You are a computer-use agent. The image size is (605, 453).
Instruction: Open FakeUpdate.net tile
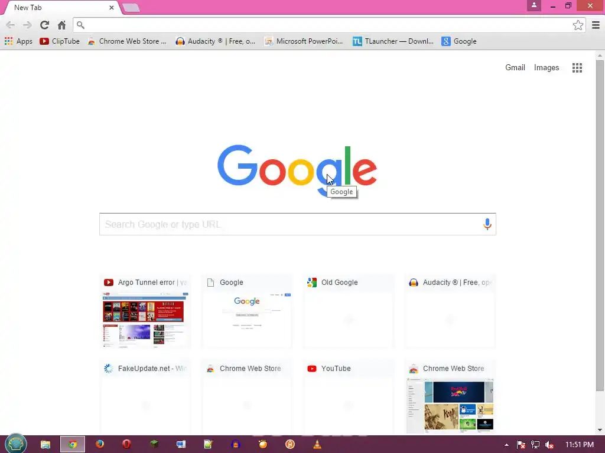(x=145, y=397)
